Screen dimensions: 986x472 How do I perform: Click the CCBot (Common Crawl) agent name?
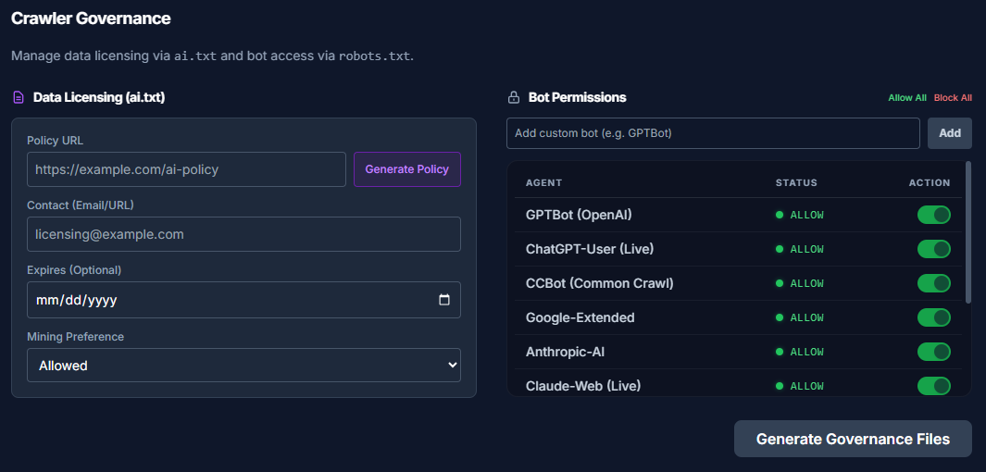click(599, 283)
